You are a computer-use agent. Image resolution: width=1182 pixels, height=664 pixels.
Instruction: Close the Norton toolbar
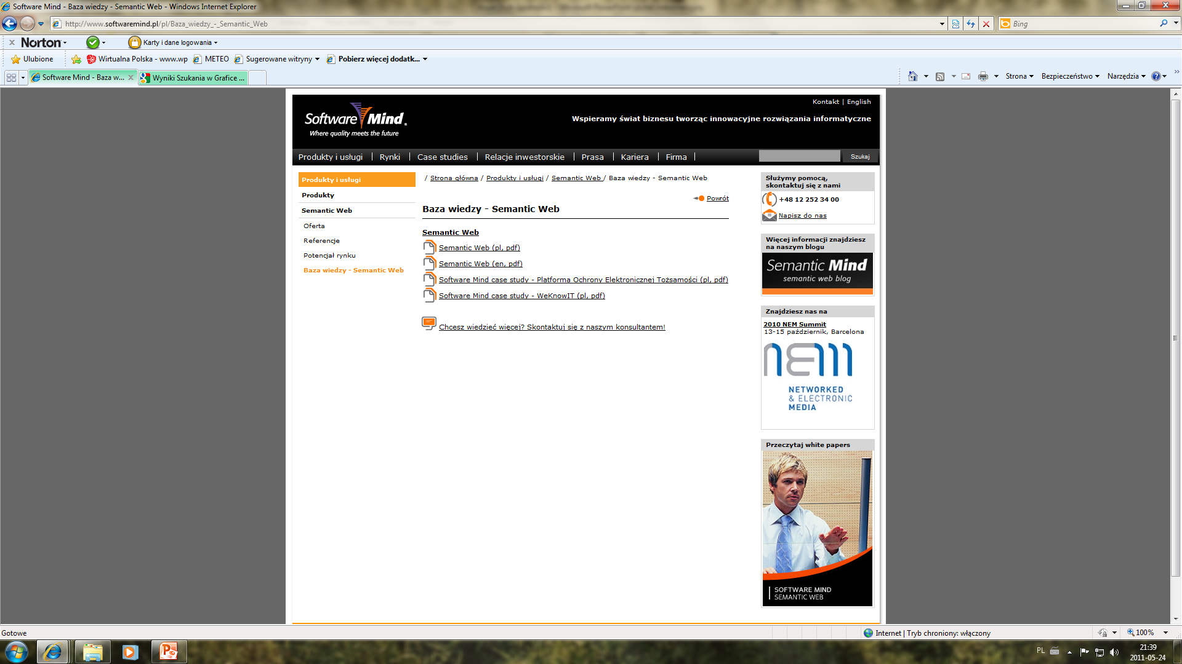point(12,42)
